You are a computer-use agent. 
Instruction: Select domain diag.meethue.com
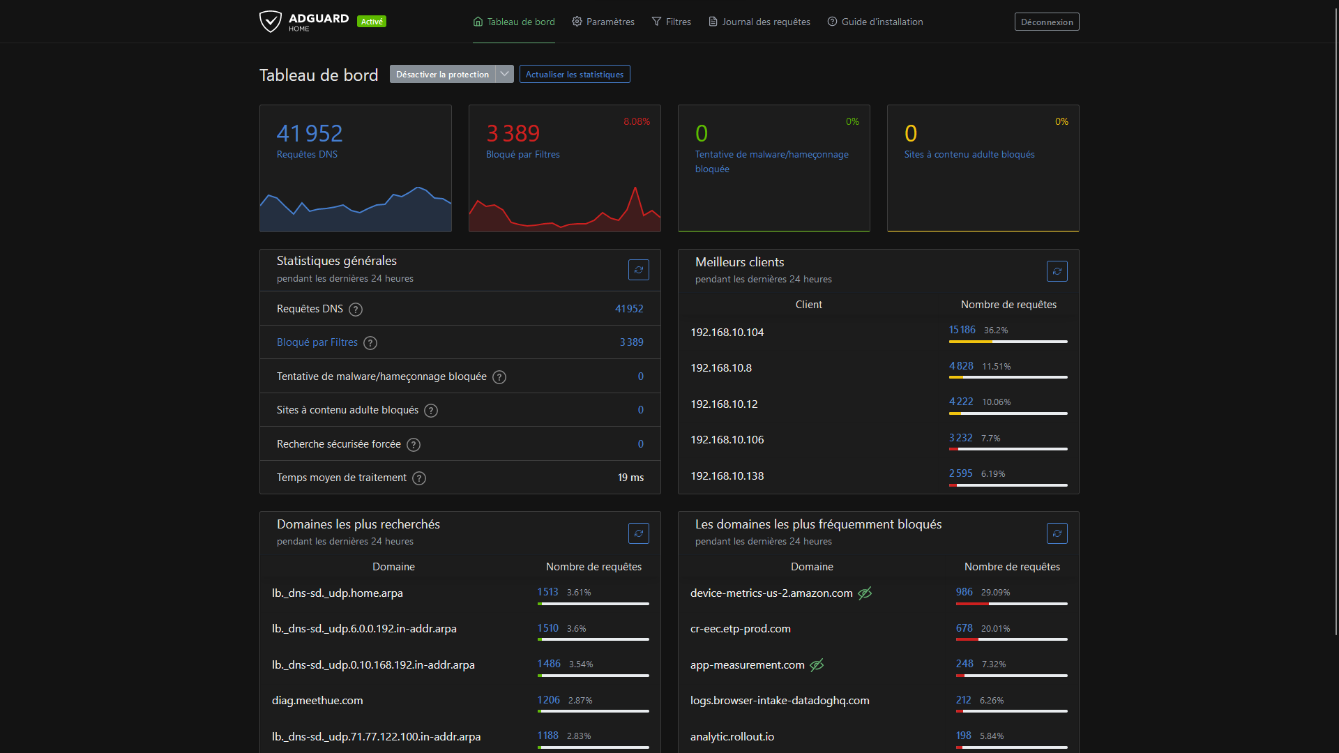click(x=317, y=701)
